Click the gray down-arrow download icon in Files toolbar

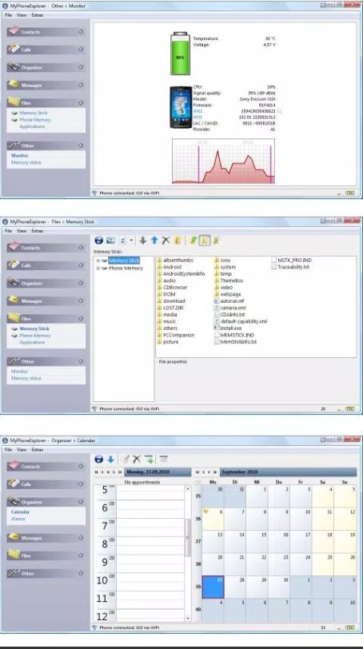click(x=143, y=240)
